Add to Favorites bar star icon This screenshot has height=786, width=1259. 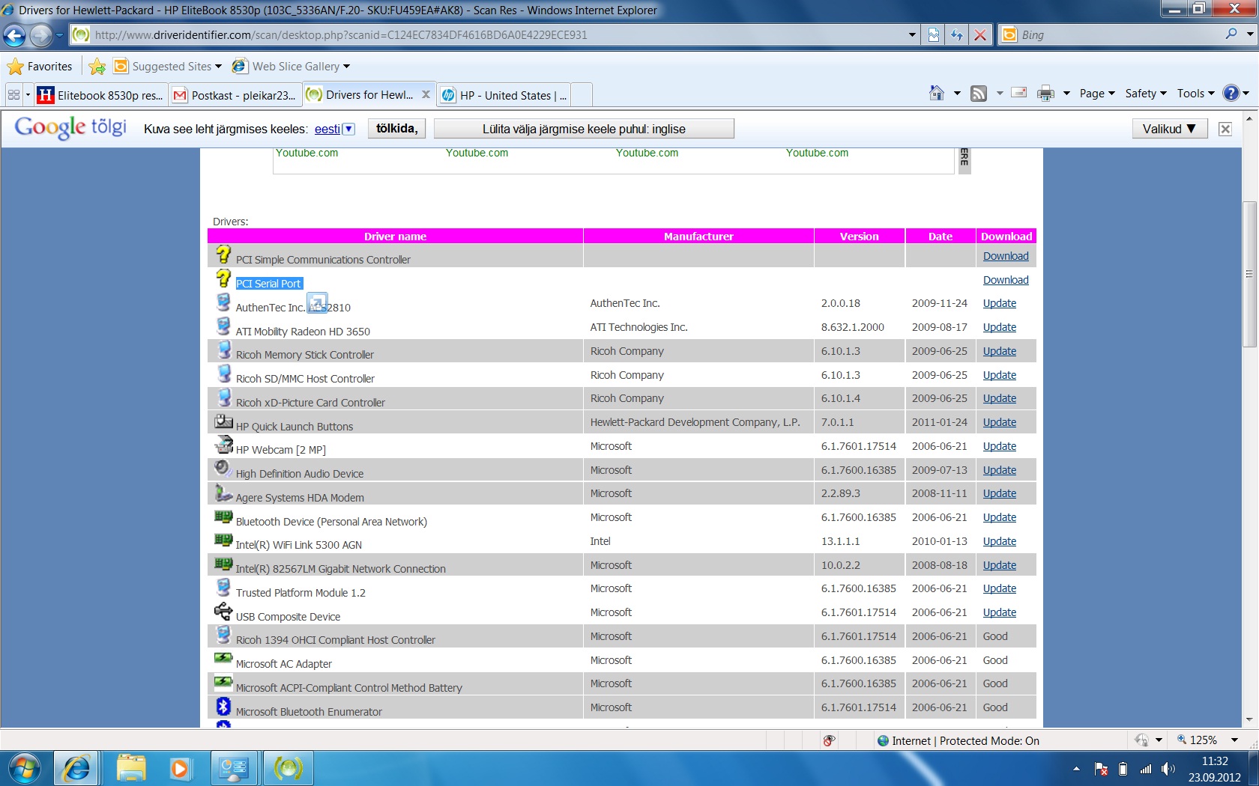pyautogui.click(x=97, y=67)
